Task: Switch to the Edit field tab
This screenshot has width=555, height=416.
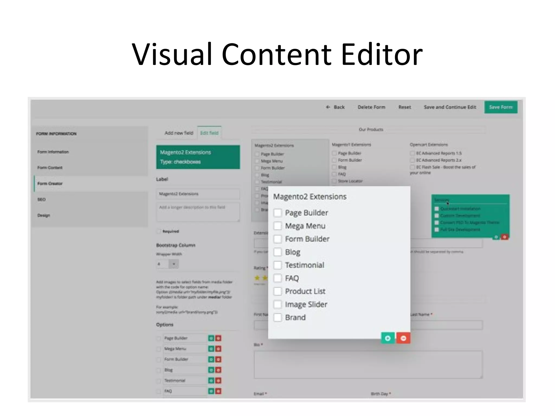Action: 209,133
